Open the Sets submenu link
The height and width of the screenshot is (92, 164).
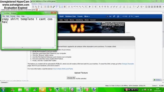click(61, 20)
